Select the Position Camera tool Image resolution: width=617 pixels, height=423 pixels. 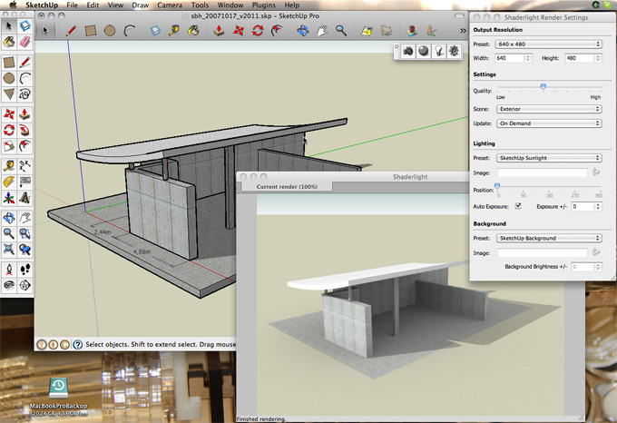9,270
